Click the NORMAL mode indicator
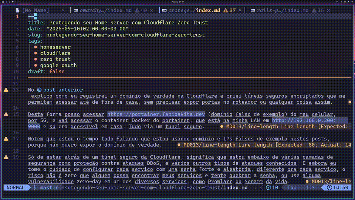Image resolution: width=355 pixels, height=200 pixels. 16,187
